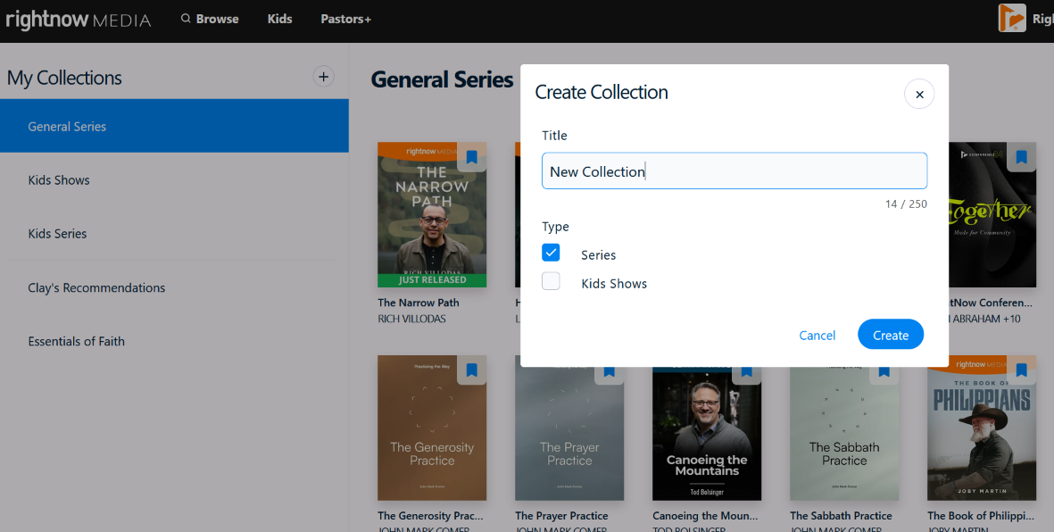Click the RightNow Media logo
The image size is (1054, 532).
pos(78,19)
